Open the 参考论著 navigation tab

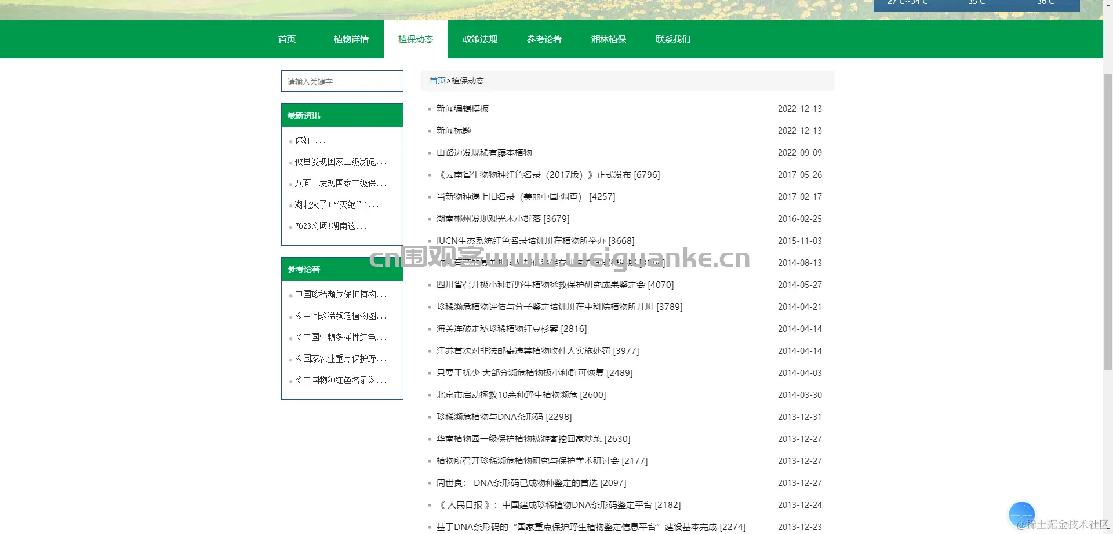coord(544,39)
